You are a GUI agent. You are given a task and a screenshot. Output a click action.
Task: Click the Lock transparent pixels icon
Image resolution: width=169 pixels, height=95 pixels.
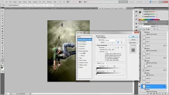pyautogui.click(x=143, y=29)
